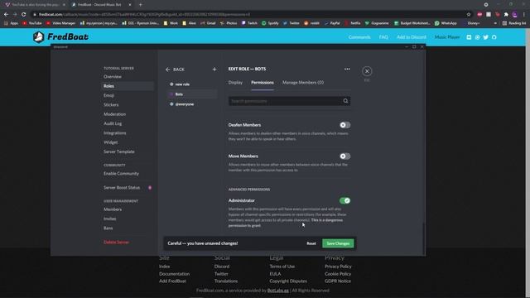
Task: Open Commands in FredBoat navigation
Action: pyautogui.click(x=359, y=37)
